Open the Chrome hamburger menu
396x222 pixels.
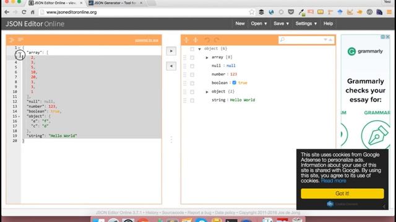(x=389, y=12)
